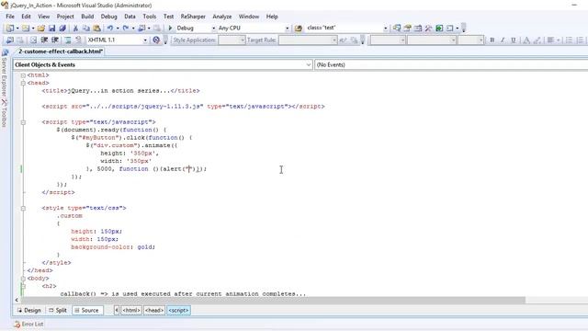
Task: Toggle Bold formatting
Action: [492, 40]
